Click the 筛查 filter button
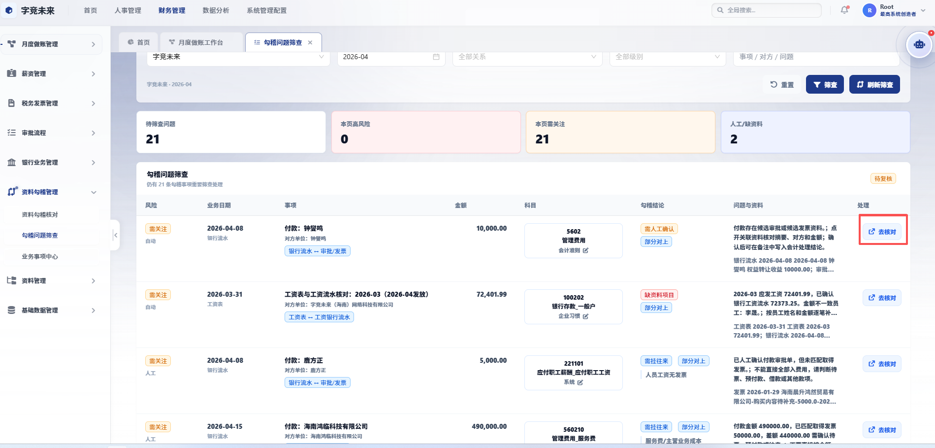Viewport: 935px width, 448px height. pyautogui.click(x=825, y=84)
